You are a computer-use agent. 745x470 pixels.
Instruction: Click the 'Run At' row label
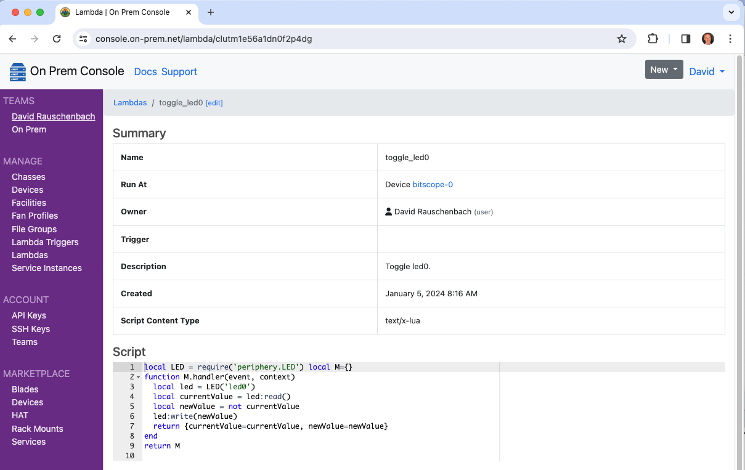[134, 184]
